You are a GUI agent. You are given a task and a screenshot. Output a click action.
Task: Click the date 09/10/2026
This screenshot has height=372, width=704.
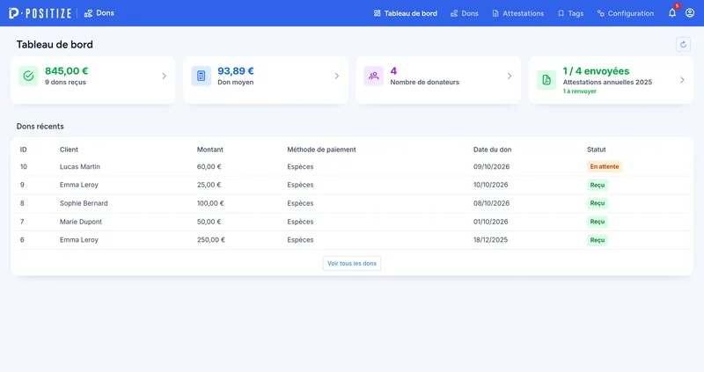[491, 166]
